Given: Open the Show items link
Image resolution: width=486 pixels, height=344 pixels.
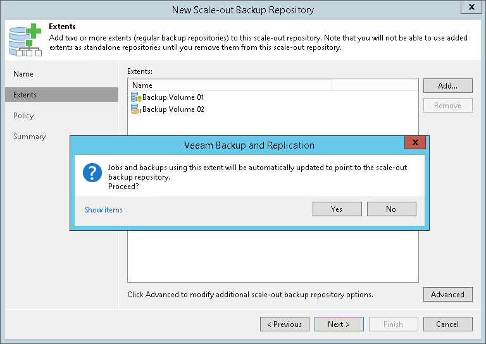Looking at the screenshot, I should pos(103,210).
